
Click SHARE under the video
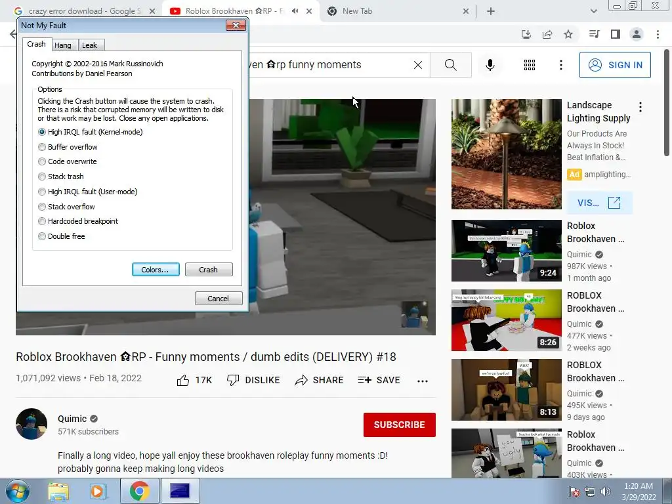point(320,380)
